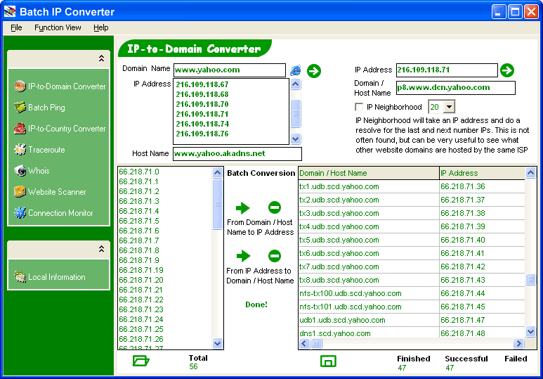Open the IP-to-Country Converter sidebar icon
This screenshot has height=379, width=543.
click(20, 128)
